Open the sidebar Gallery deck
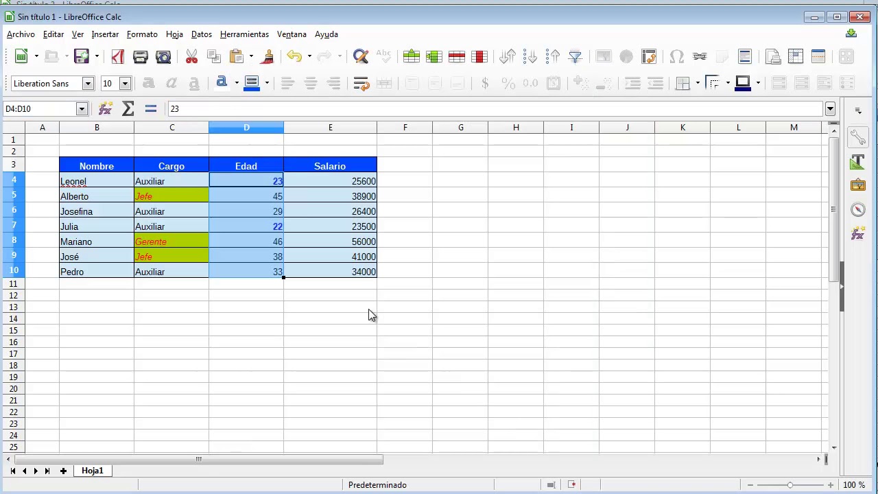This screenshot has height=494, width=878. (x=858, y=185)
